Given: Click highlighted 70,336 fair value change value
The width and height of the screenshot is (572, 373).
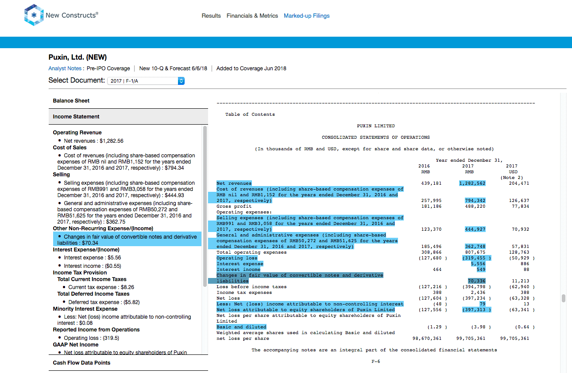Looking at the screenshot, I should 477,281.
